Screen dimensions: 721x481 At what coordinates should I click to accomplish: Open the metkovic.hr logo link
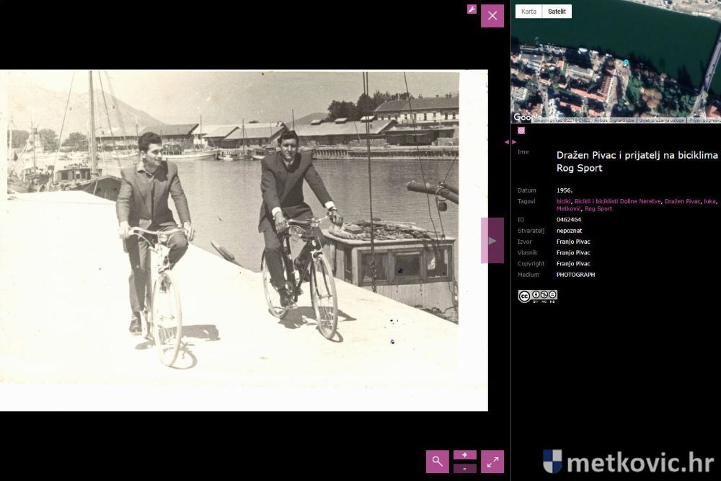627,462
